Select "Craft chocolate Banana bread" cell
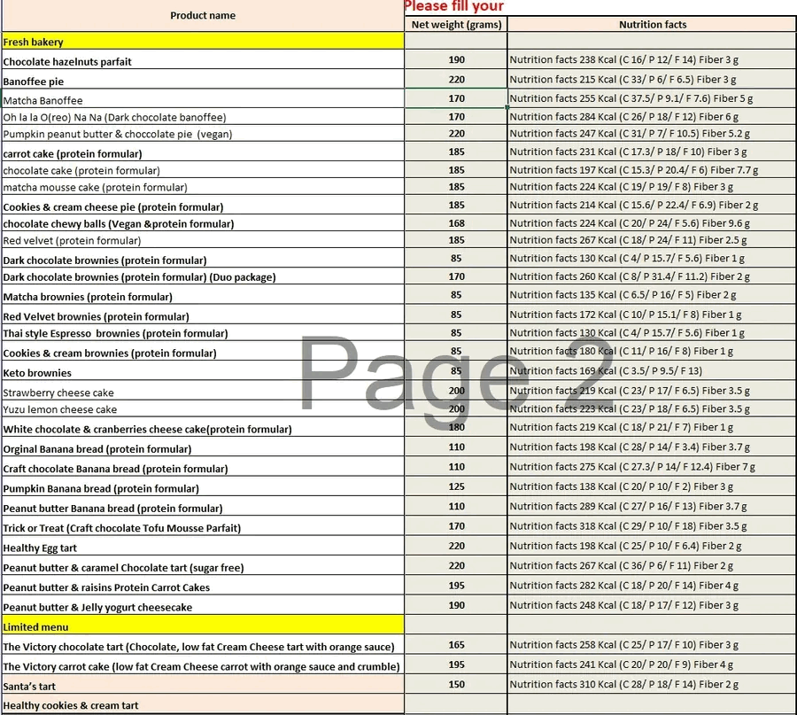The width and height of the screenshot is (797, 715). [203, 467]
